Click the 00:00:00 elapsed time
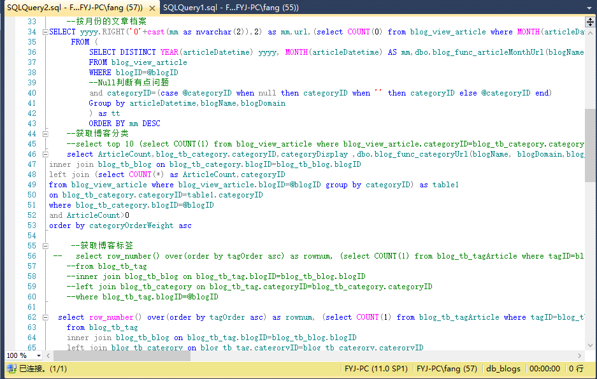Image resolution: width=597 pixels, height=379 pixels. pos(545,369)
